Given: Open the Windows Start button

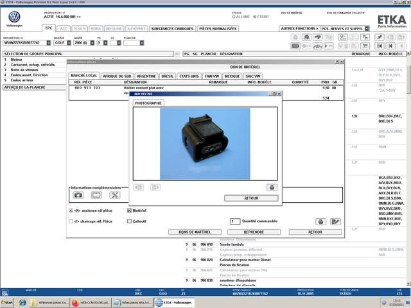Looking at the screenshot, I should (x=7, y=302).
